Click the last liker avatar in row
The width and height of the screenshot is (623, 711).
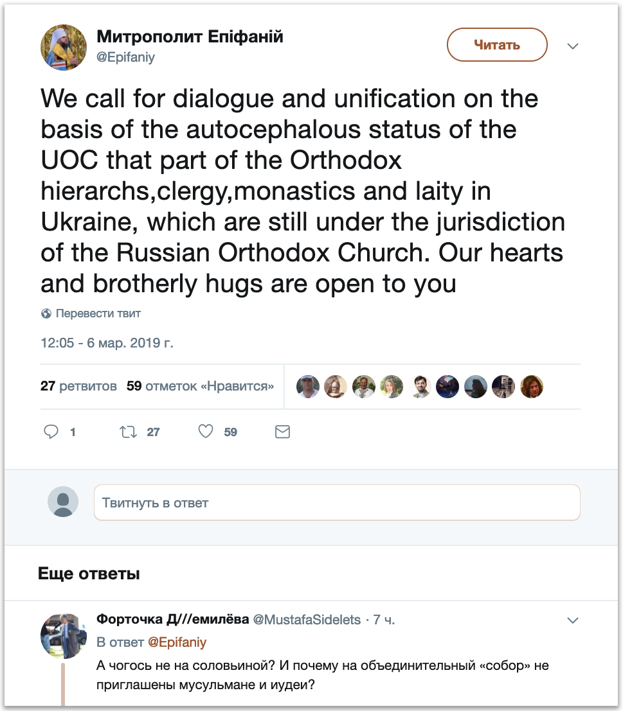[532, 387]
